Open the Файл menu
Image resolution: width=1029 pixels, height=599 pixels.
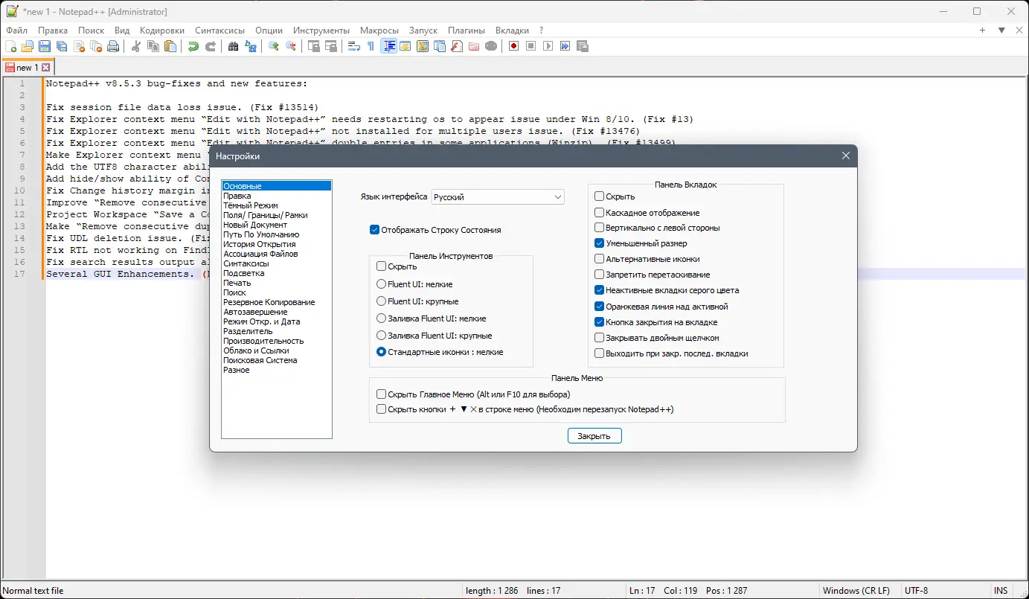pyautogui.click(x=16, y=31)
